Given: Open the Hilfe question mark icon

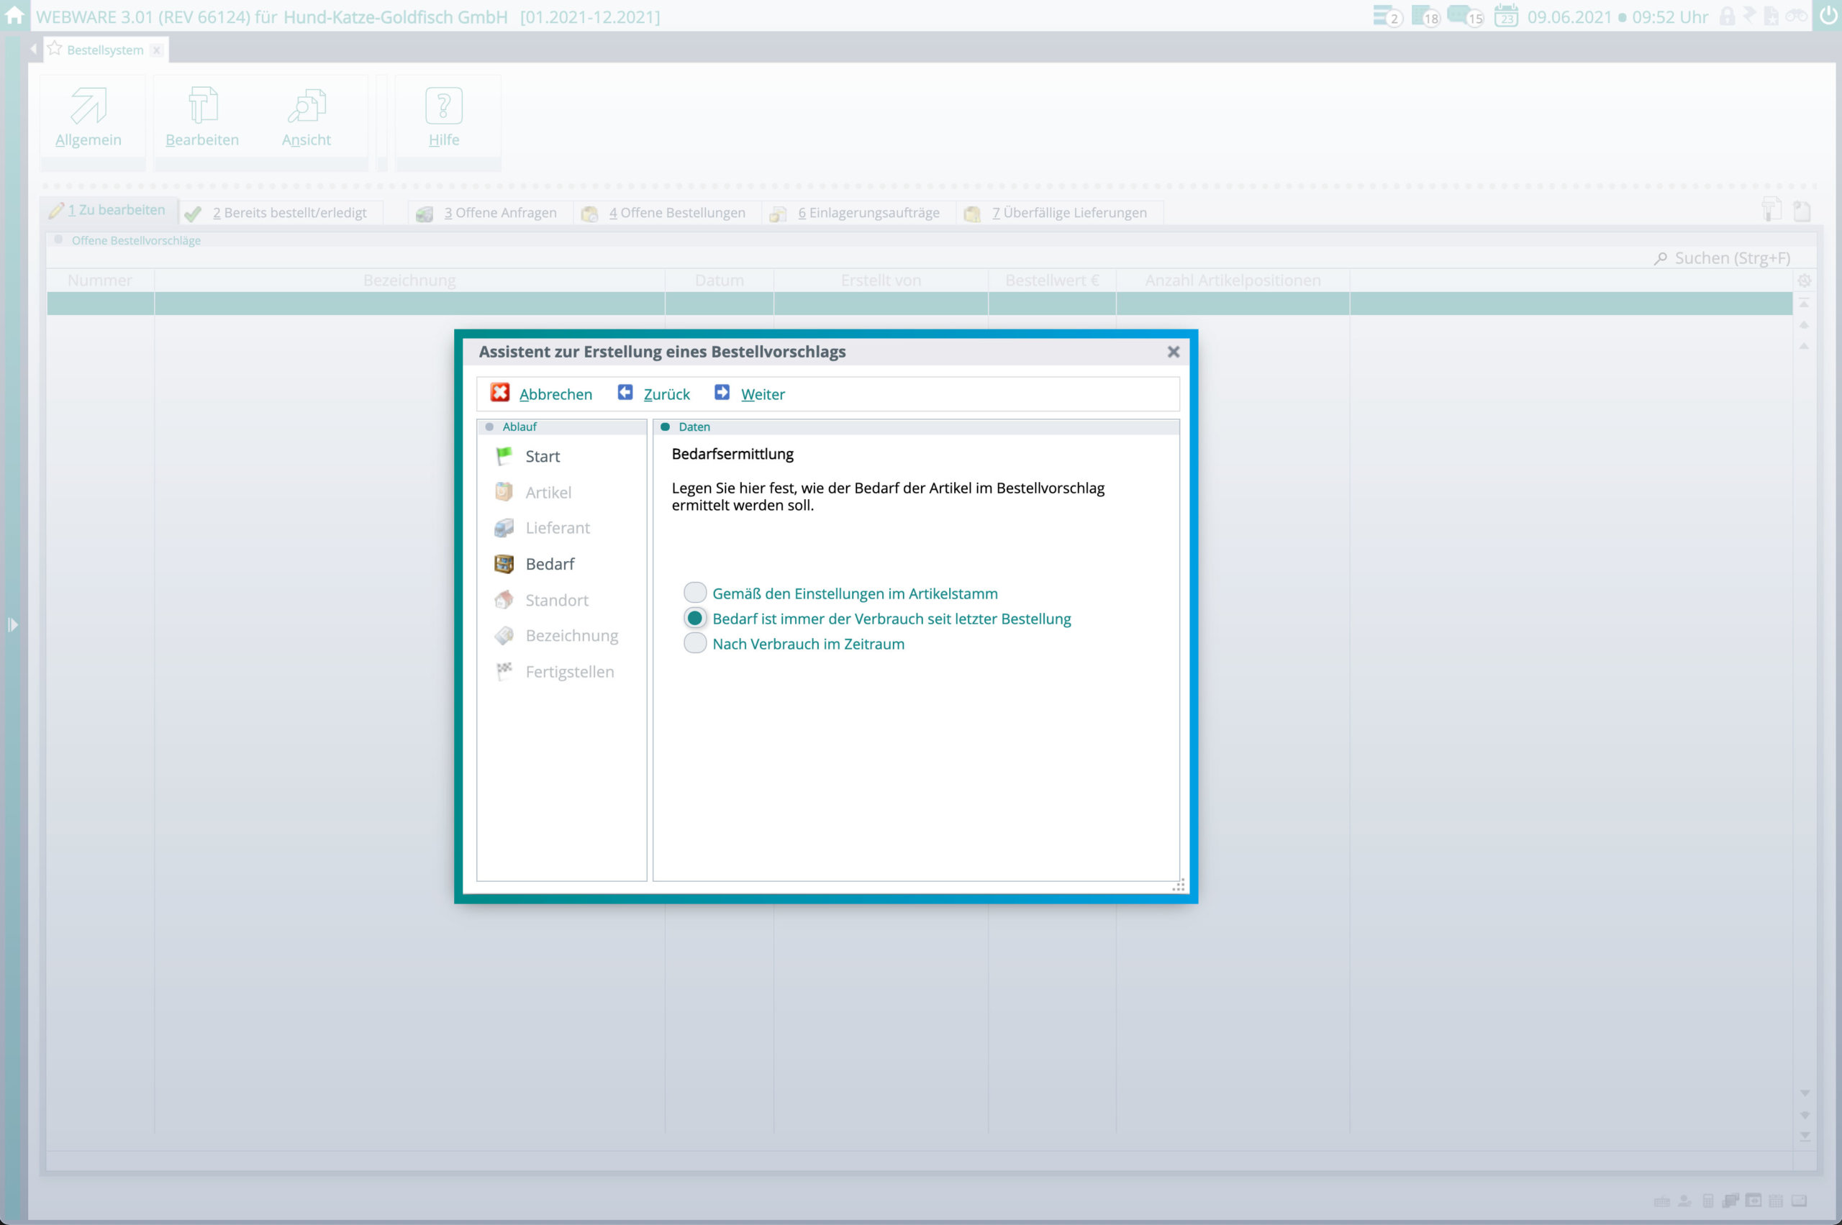Looking at the screenshot, I should [444, 107].
